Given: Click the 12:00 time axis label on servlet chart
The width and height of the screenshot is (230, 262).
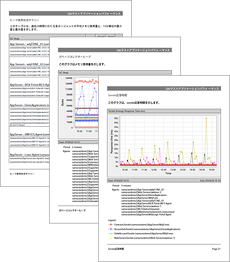Looking at the screenshot, I should point(154,169).
